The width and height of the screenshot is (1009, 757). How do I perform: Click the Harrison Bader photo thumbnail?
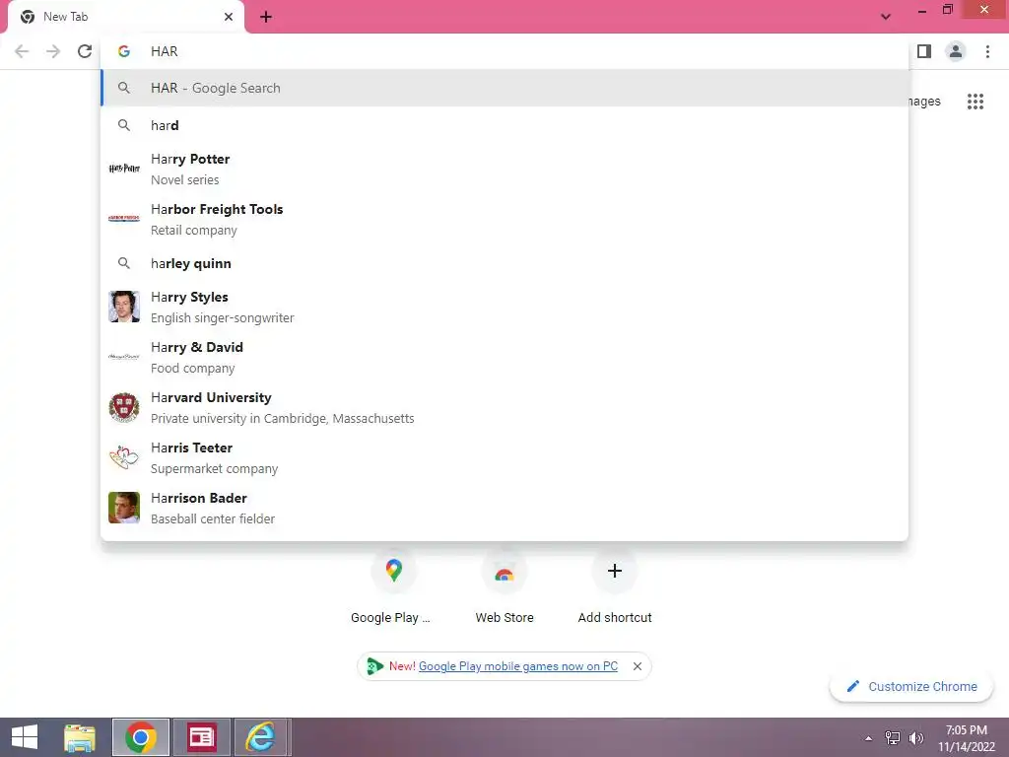coord(124,508)
